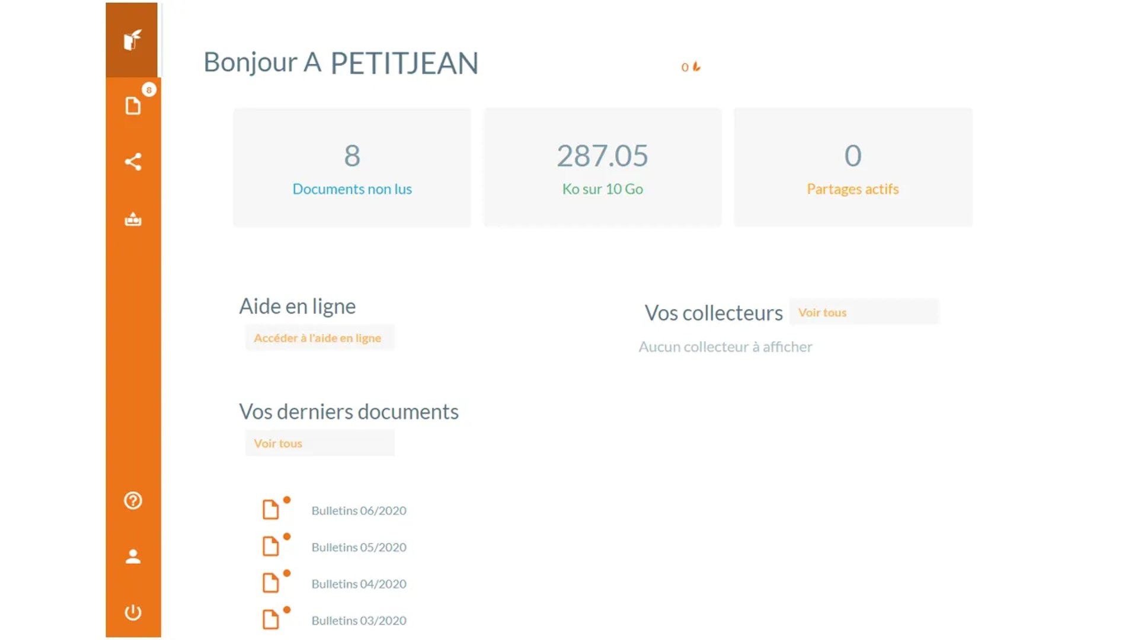This screenshot has width=1138, height=640.
Task: Click the Digiposte logo icon in sidebar
Action: [132, 40]
